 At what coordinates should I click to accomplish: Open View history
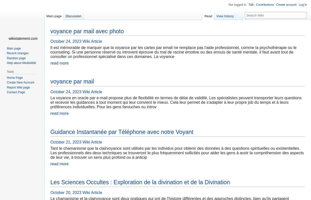pos(225,16)
